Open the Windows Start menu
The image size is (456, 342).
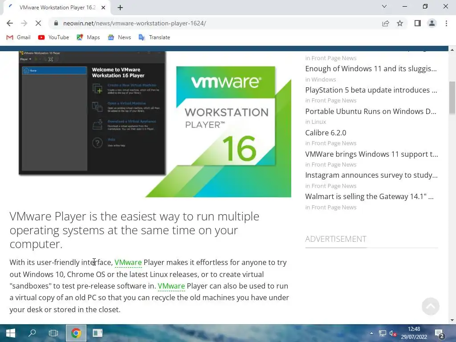pos(11,333)
